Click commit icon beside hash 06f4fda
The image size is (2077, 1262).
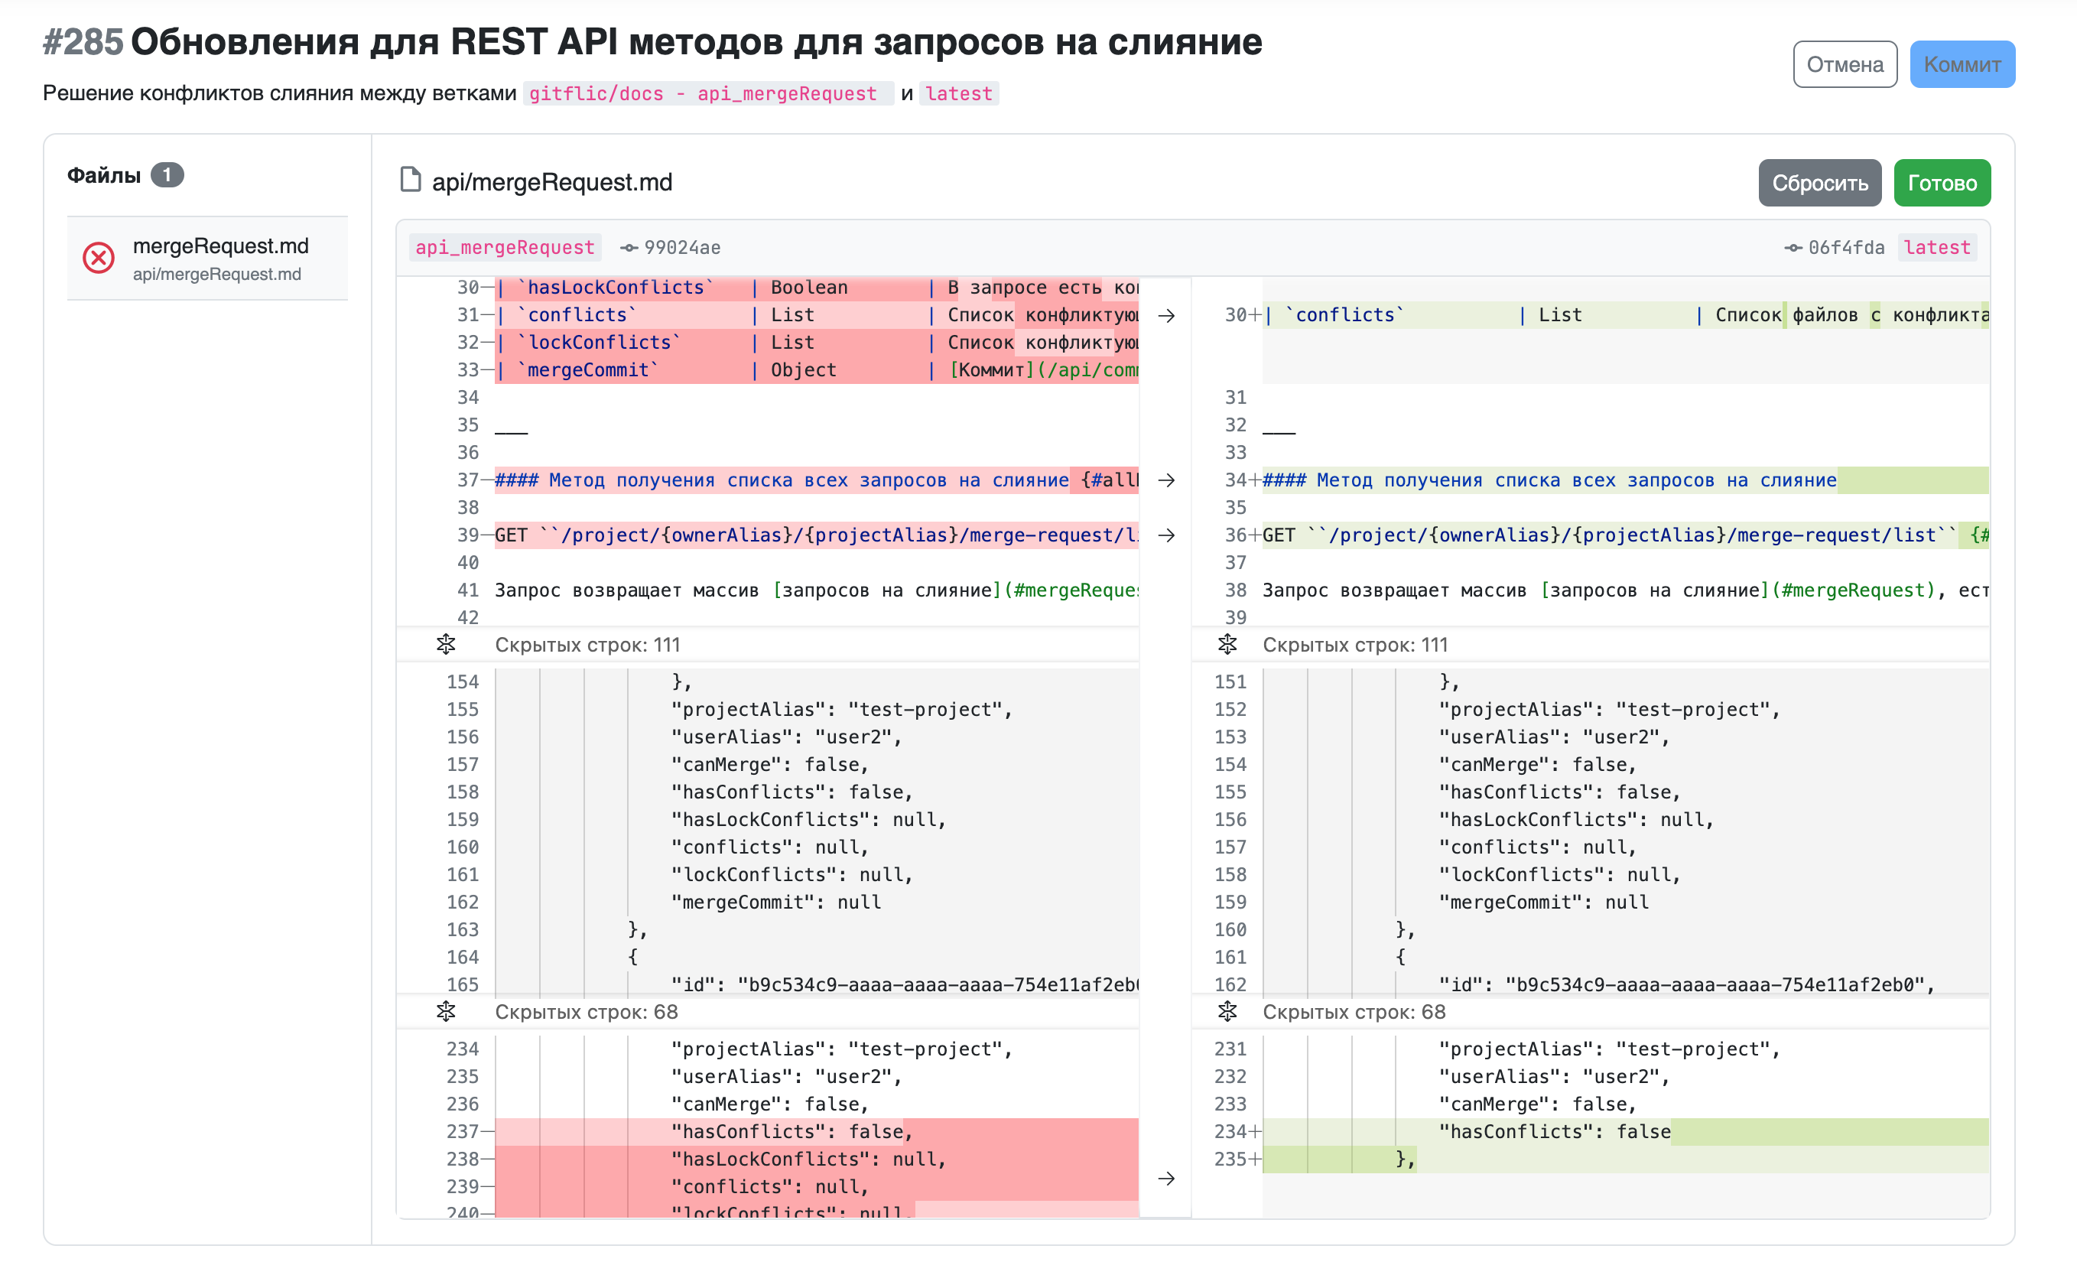(x=1793, y=248)
